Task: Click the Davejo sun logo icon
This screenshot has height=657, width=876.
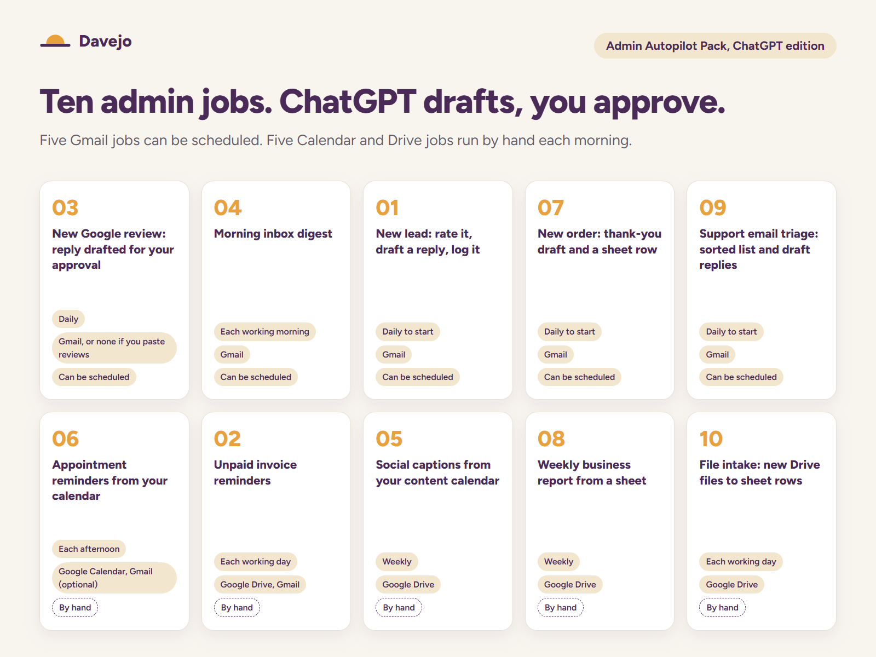Action: 55,41
